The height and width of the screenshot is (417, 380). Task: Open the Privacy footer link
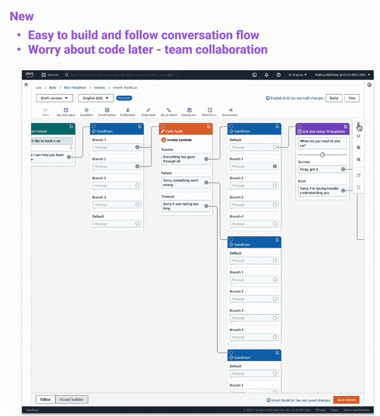[x=321, y=410]
